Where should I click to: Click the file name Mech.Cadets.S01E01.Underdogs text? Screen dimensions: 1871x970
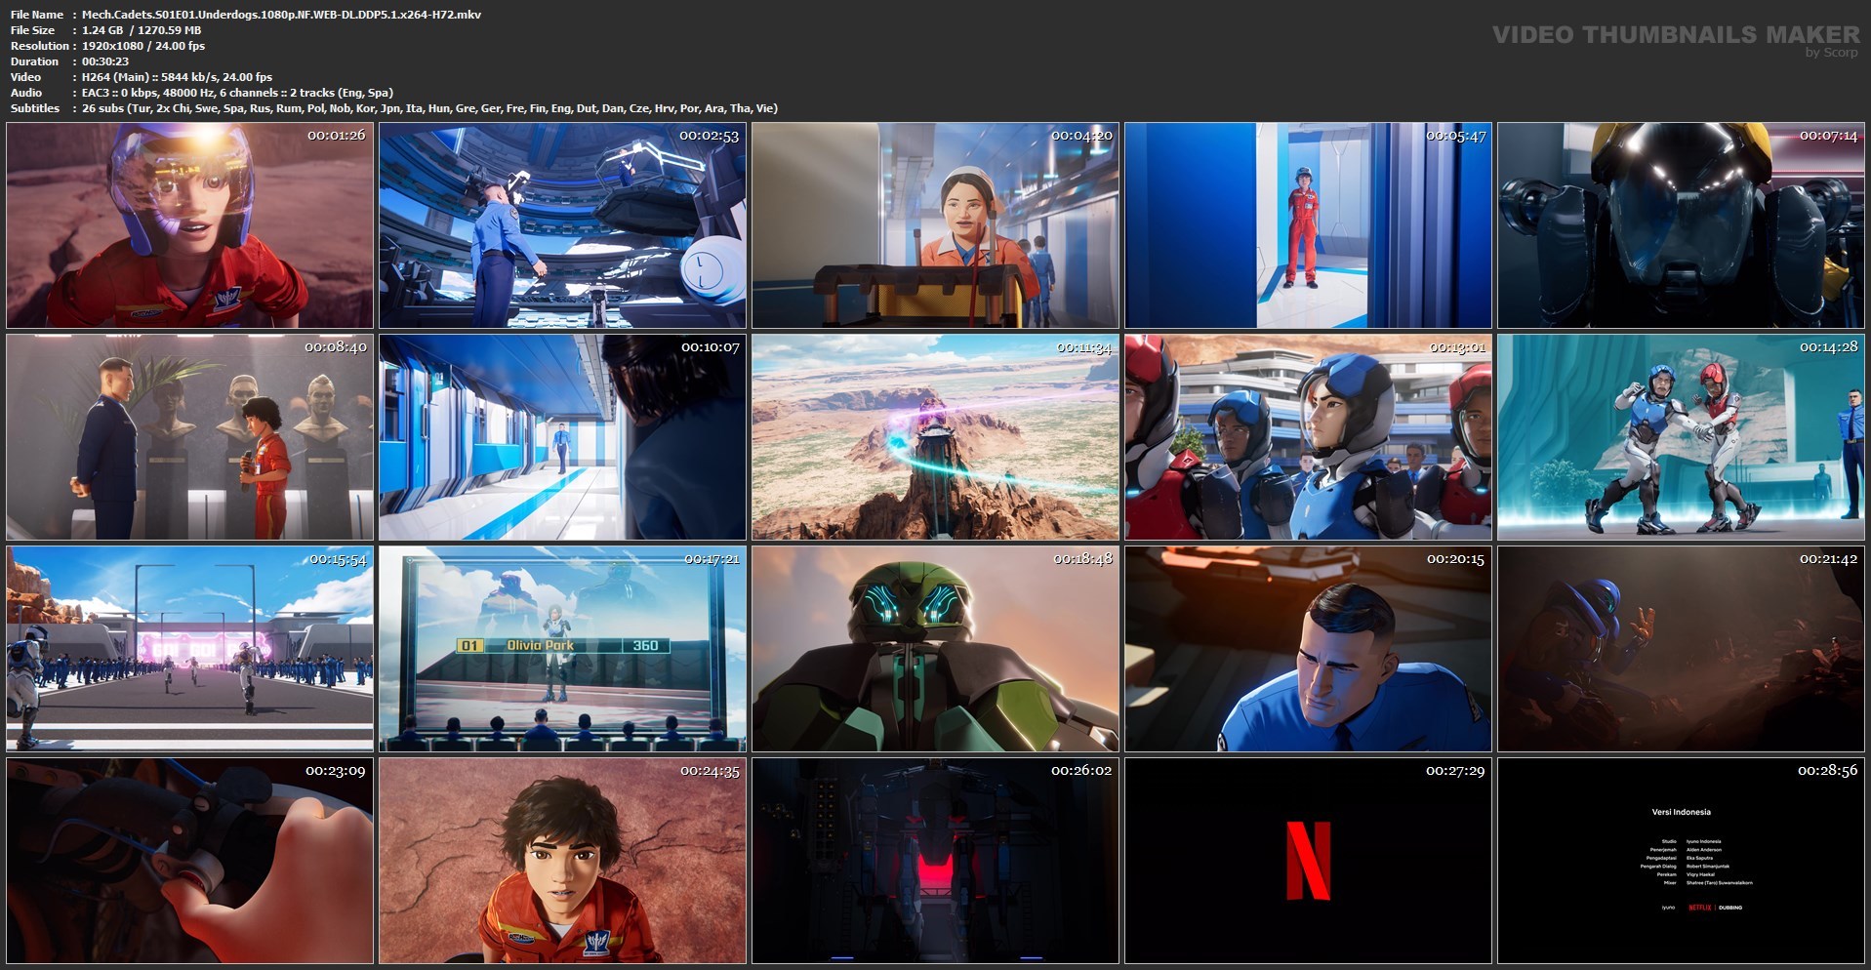[281, 15]
